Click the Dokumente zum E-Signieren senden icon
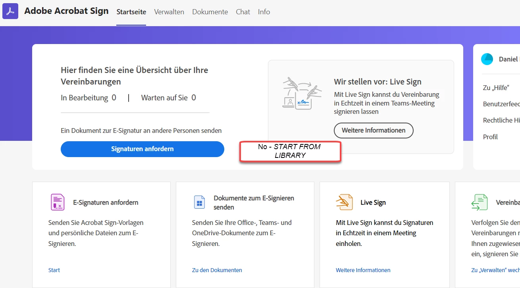Screen dimensions: 520x288 [x=199, y=202]
